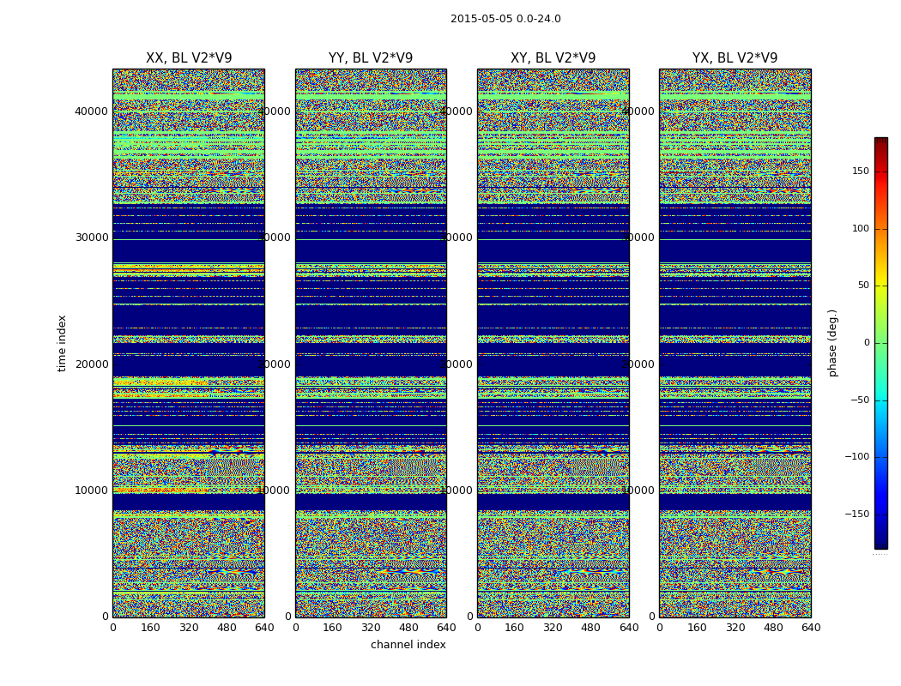
Task: Click the 10000 tick on XX time axis
Action: 91,490
